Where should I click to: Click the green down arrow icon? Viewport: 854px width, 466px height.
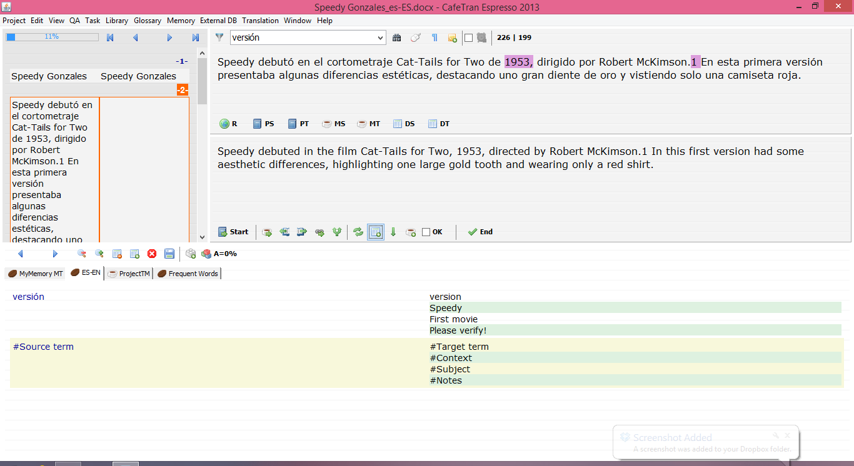coord(393,232)
